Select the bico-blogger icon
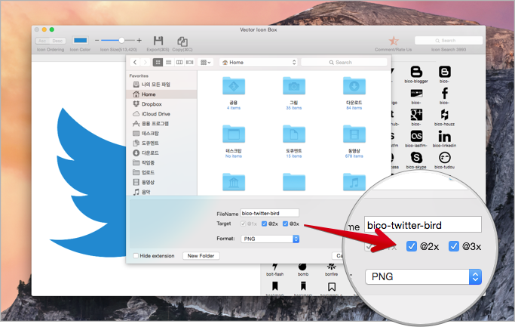This screenshot has height=327, width=515. (x=416, y=72)
